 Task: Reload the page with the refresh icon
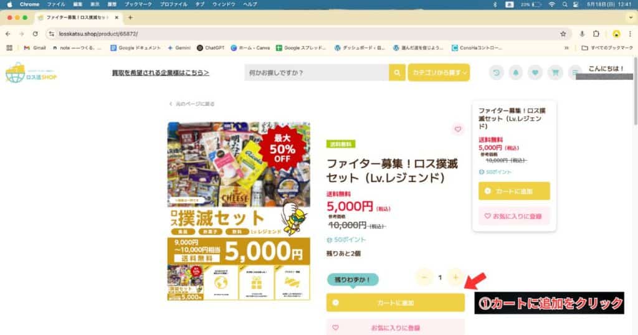click(x=36, y=34)
